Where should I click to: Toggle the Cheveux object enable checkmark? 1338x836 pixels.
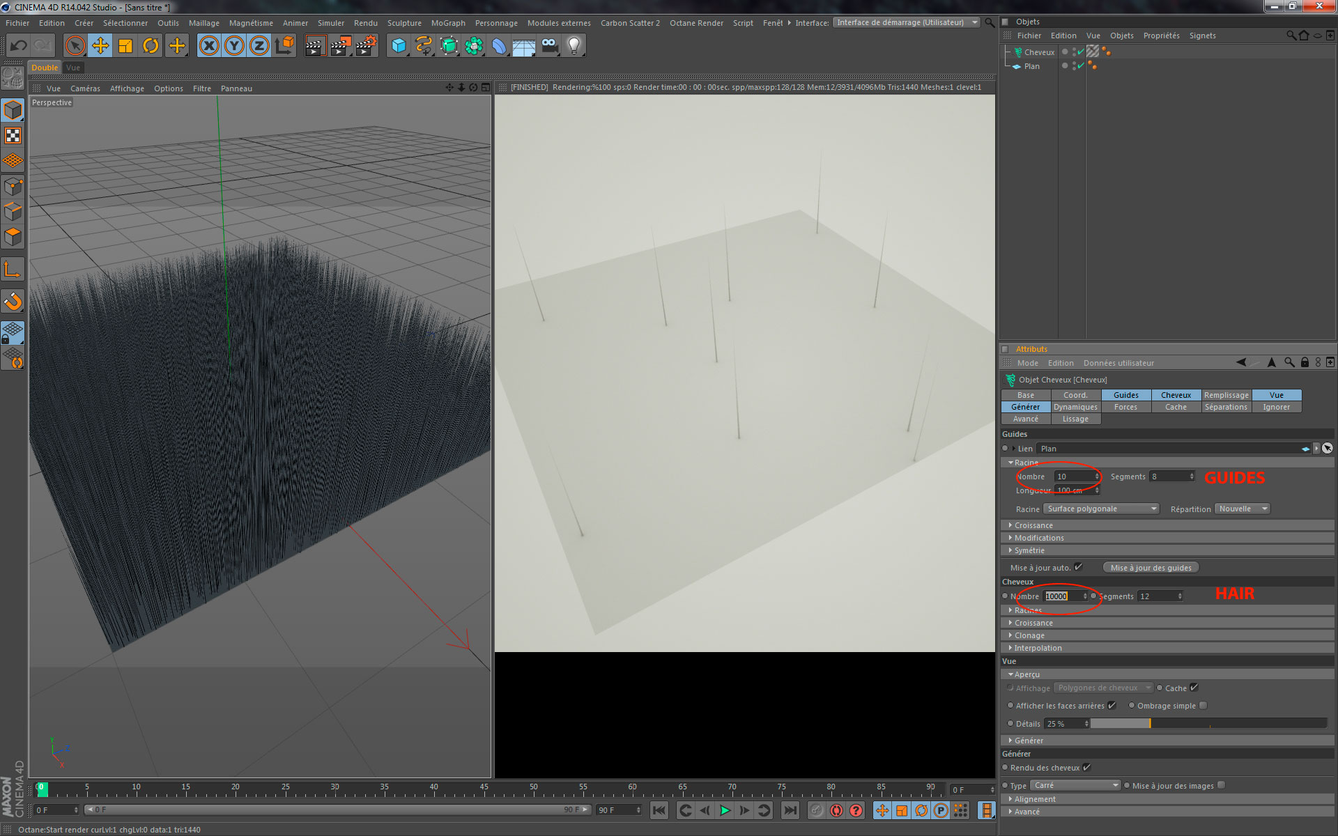point(1080,52)
